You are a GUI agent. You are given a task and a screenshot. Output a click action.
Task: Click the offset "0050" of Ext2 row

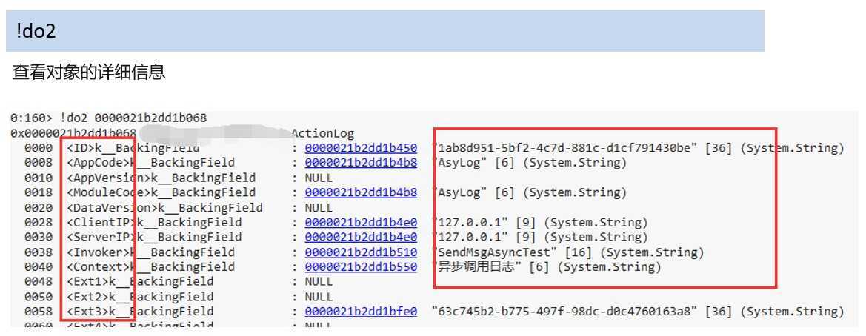coord(39,297)
